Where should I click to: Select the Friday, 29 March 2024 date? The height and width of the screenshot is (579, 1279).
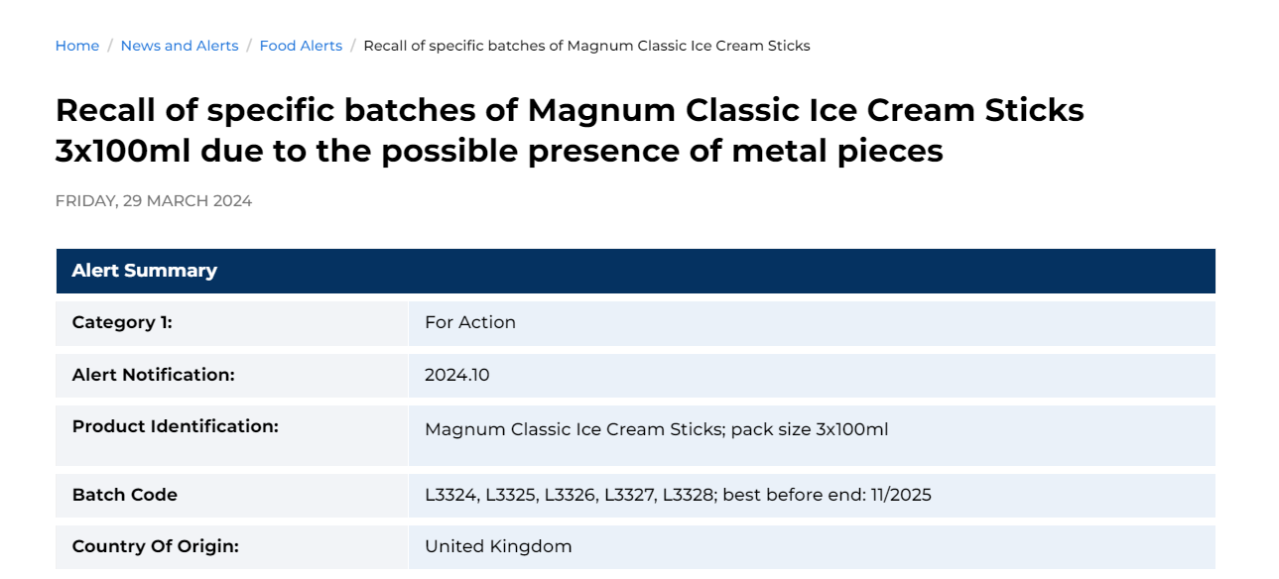(154, 201)
